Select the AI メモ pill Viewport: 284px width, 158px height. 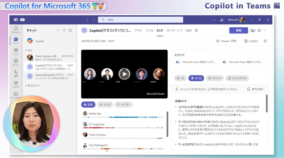click(196, 78)
